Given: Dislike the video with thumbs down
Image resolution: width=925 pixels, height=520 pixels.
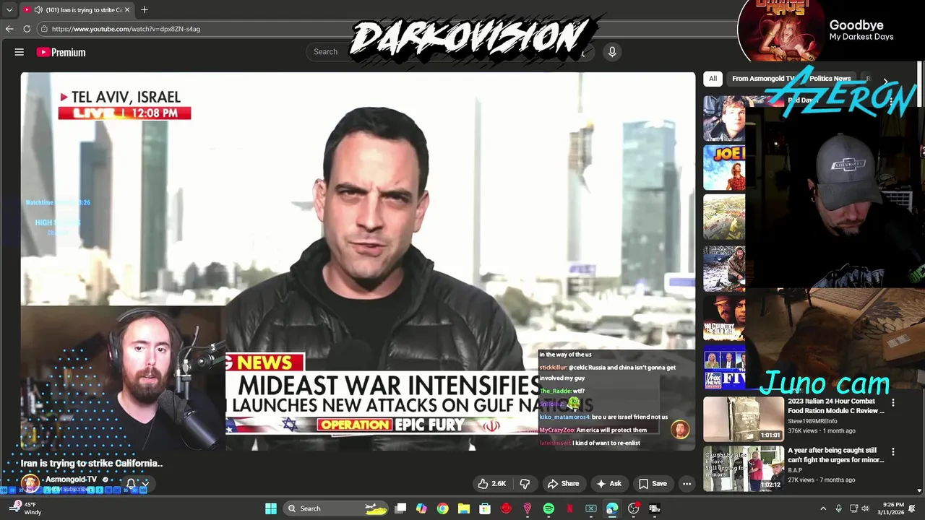Looking at the screenshot, I should pyautogui.click(x=525, y=484).
